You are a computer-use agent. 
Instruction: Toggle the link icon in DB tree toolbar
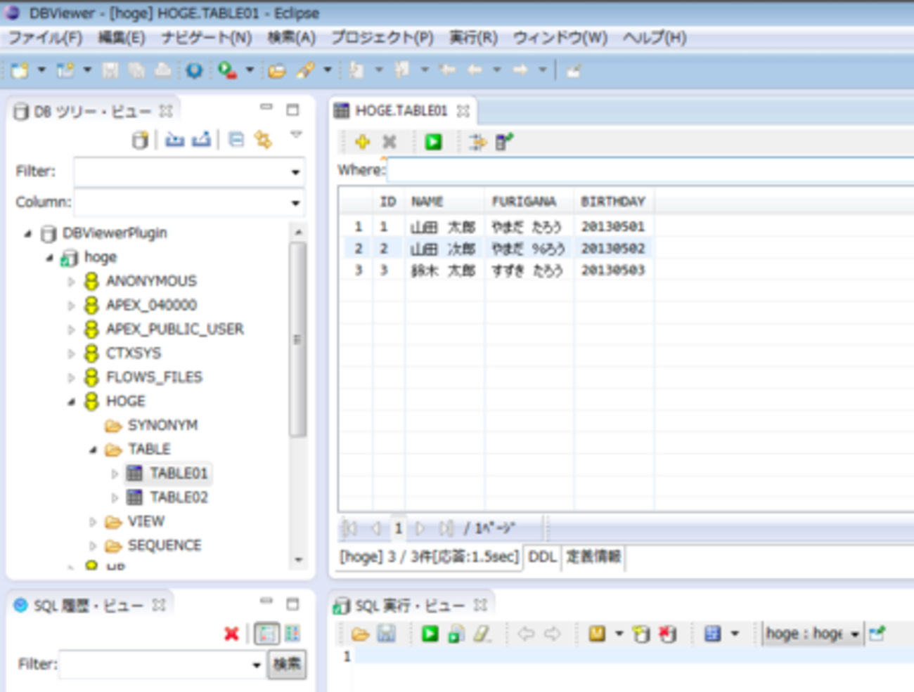263,140
